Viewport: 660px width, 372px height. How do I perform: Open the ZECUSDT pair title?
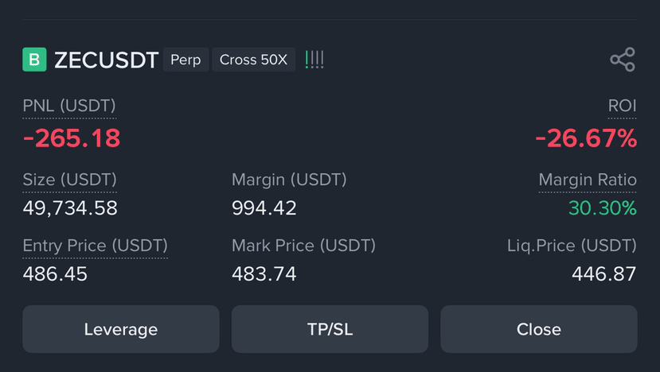coord(106,60)
